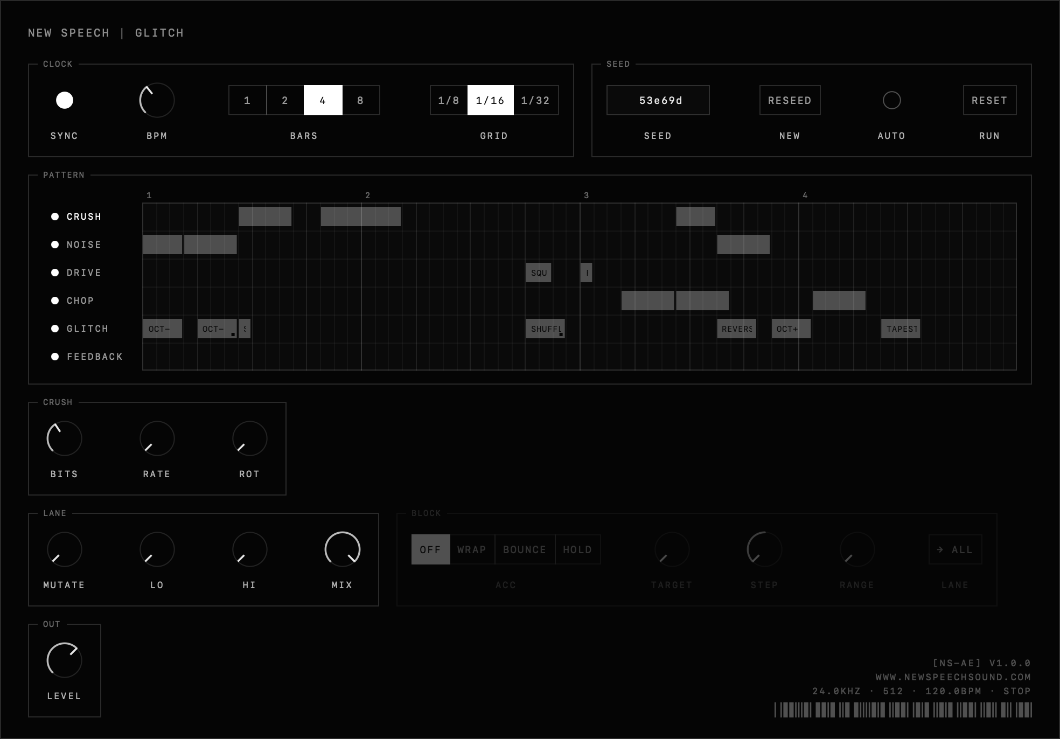Toggle the DRIVE lane dot
Viewport: 1060px width, 739px height.
click(x=55, y=273)
